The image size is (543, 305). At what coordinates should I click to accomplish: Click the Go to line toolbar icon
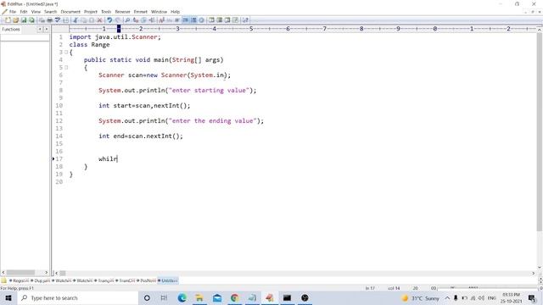[152, 20]
